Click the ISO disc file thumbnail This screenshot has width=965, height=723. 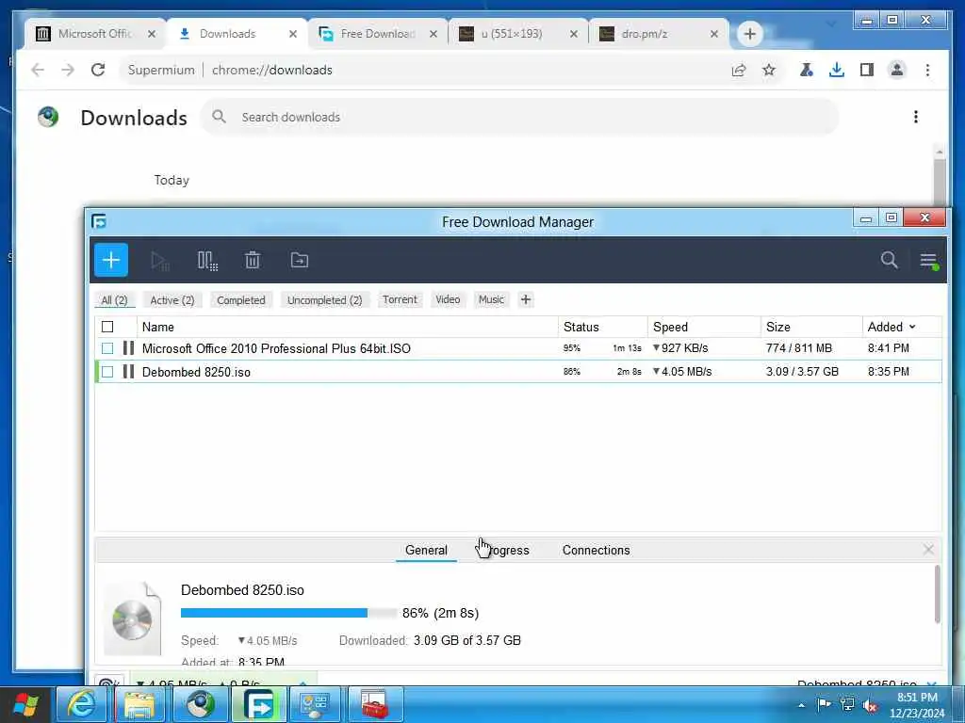[x=132, y=618]
